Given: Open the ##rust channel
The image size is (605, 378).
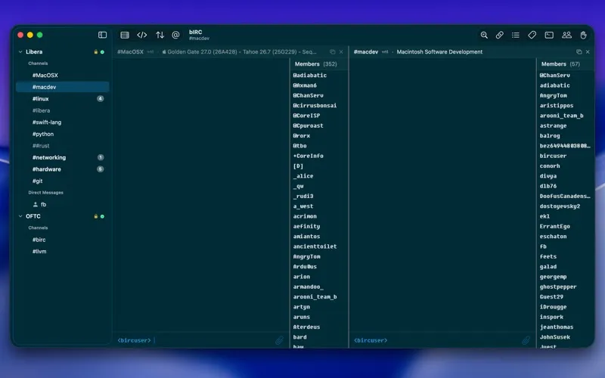Looking at the screenshot, I should coord(63,146).
